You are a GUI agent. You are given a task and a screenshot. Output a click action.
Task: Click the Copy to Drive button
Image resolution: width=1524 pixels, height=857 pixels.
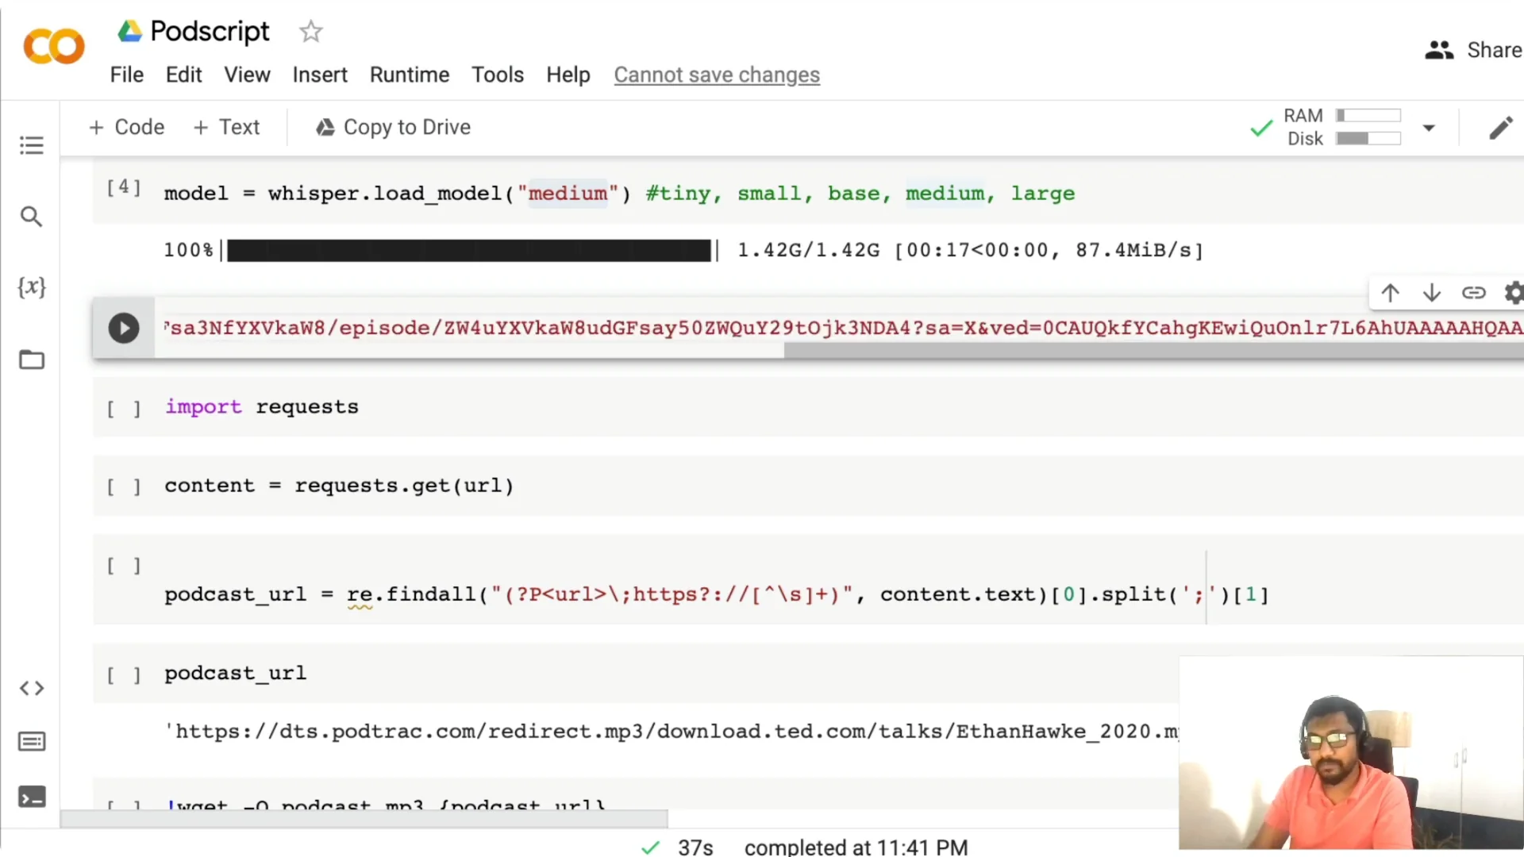coord(393,127)
